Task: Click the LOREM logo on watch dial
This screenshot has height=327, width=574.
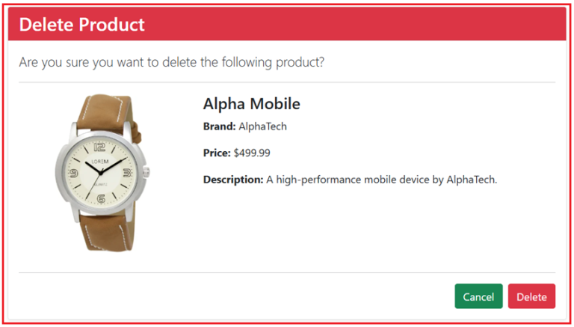Action: click(x=99, y=161)
